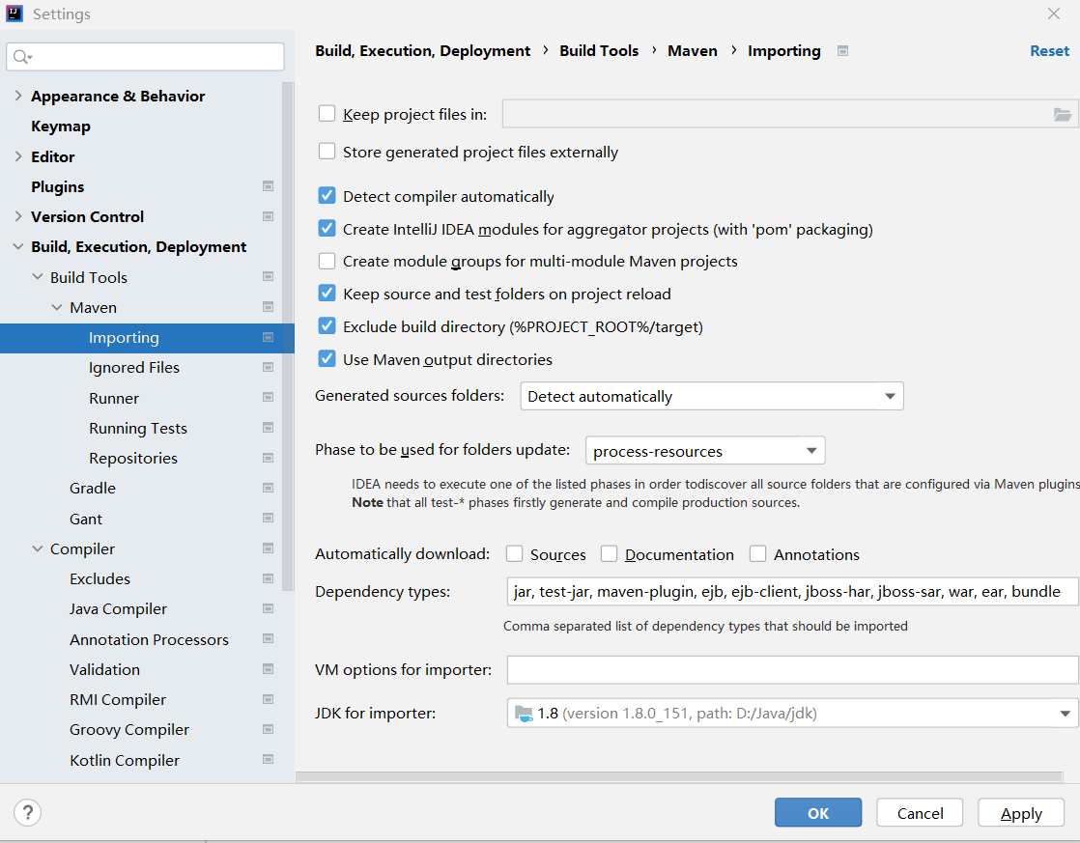
Task: Click Maven in the breadcrumb
Action: 693,51
